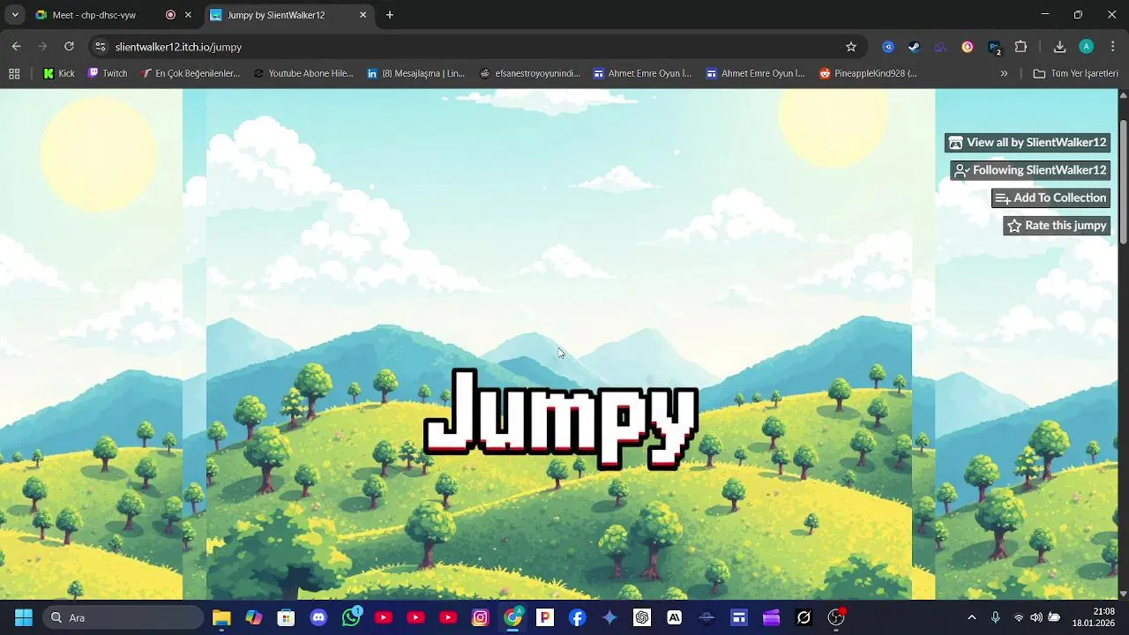The height and width of the screenshot is (635, 1129).
Task: Close the Meet tab
Action: (188, 15)
